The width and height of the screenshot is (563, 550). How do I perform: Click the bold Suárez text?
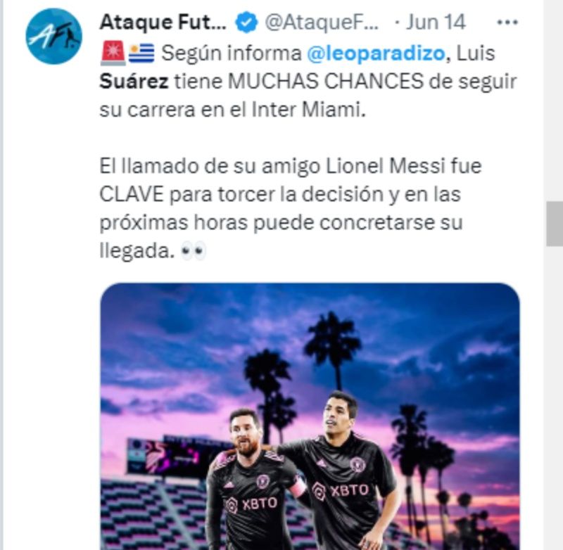[x=134, y=82]
